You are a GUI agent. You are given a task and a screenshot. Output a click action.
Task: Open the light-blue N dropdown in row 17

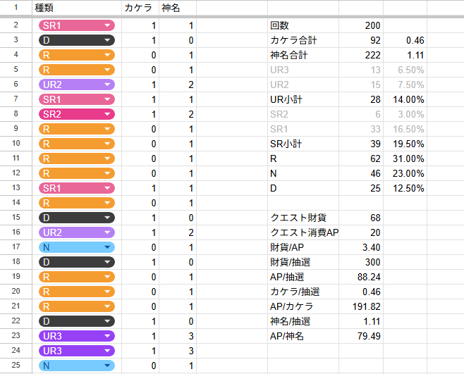76,247
